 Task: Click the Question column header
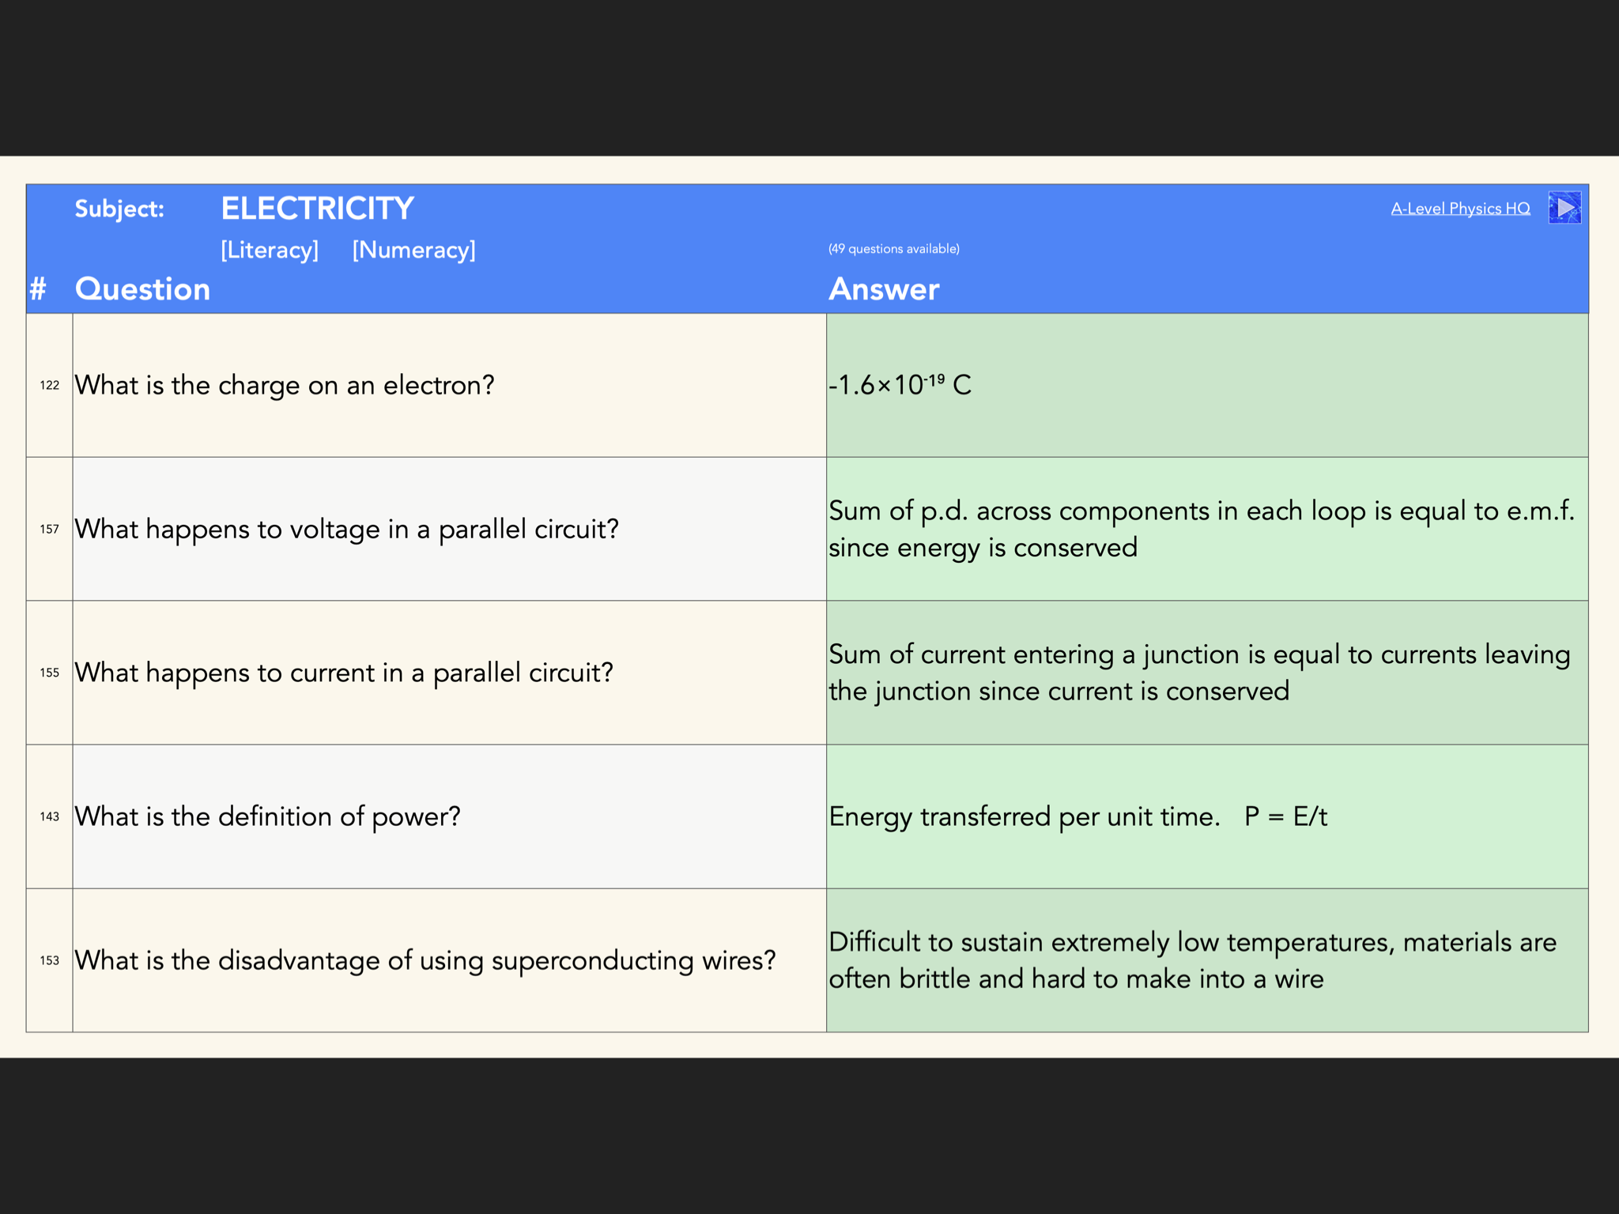[142, 289]
